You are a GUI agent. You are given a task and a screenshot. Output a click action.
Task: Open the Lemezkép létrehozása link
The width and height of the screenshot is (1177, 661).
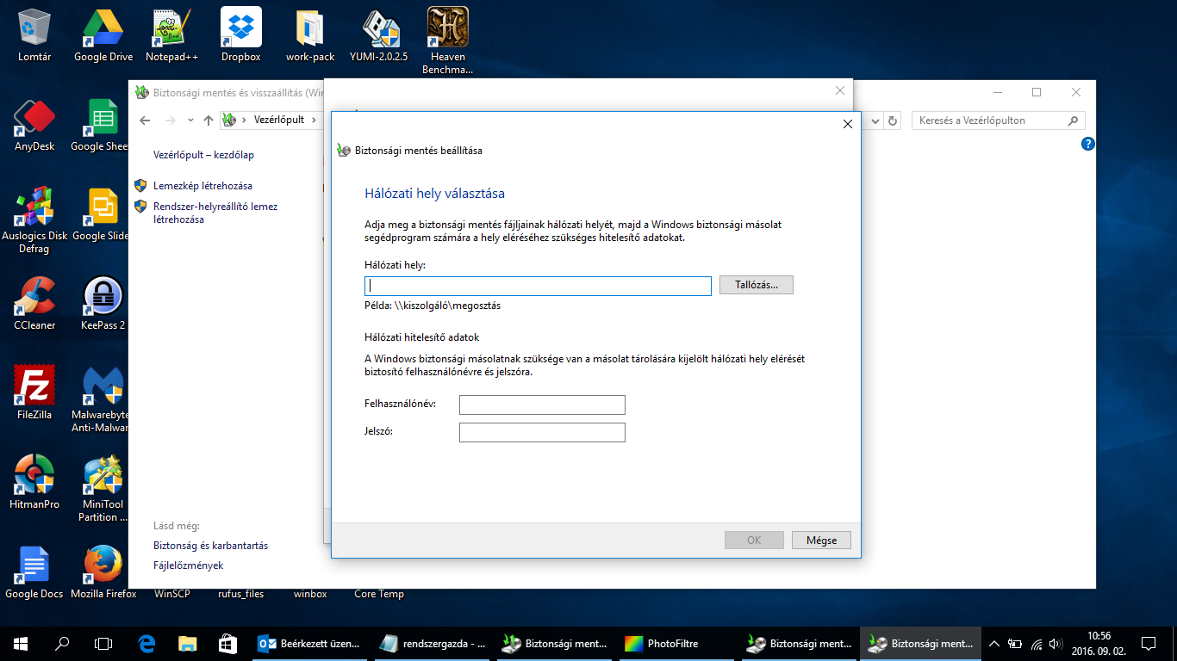[x=202, y=186]
